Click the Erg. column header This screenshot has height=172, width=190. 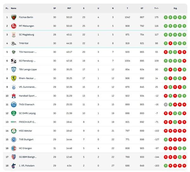tap(175, 8)
